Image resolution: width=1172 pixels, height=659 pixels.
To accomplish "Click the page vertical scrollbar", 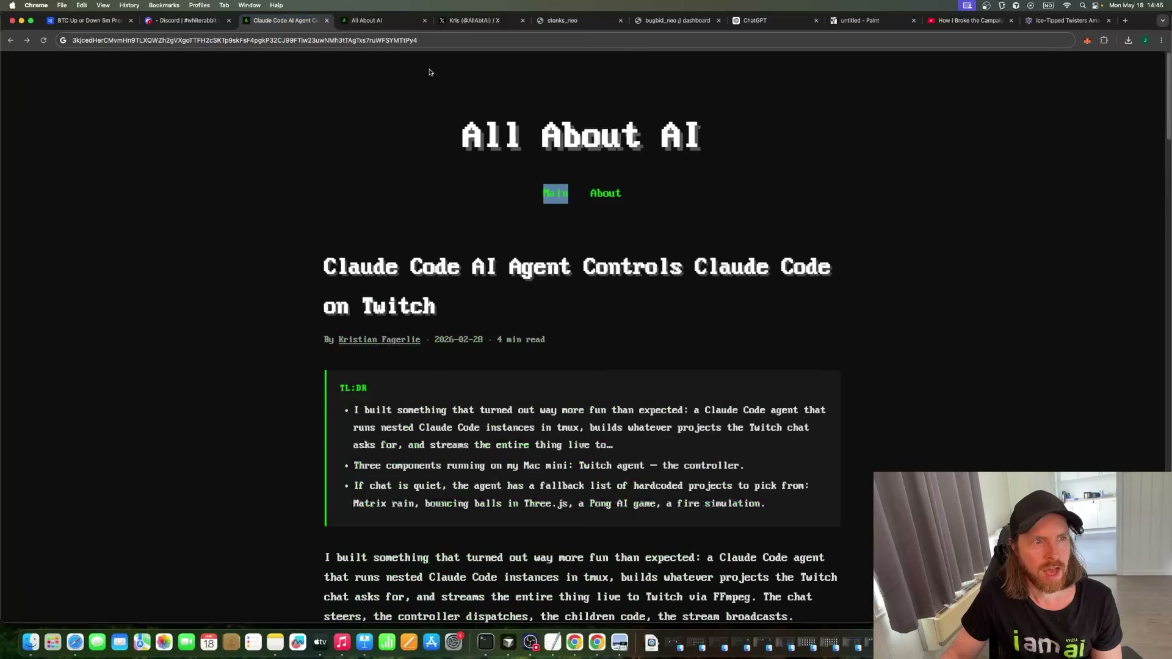I will [x=1168, y=98].
